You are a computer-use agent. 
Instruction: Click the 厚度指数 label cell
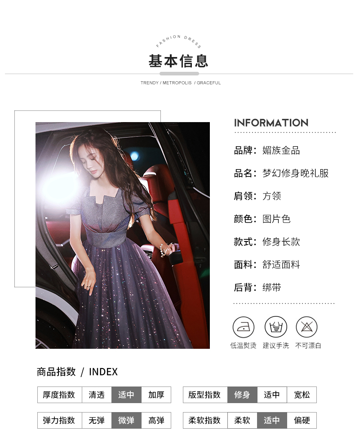[59, 395]
